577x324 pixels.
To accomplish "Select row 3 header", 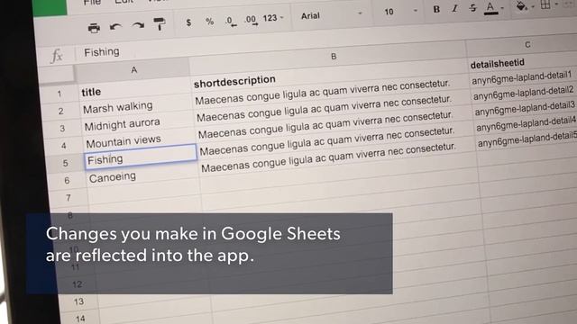I will (62, 128).
